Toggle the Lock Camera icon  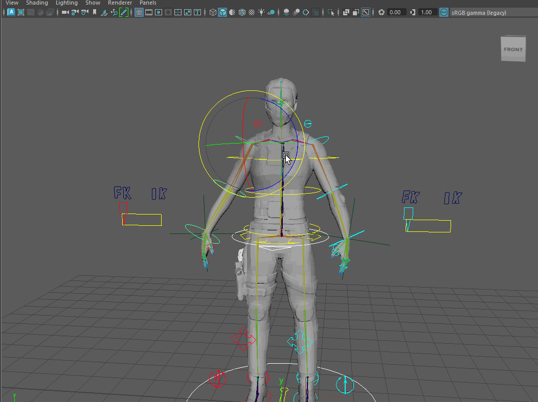[75, 12]
